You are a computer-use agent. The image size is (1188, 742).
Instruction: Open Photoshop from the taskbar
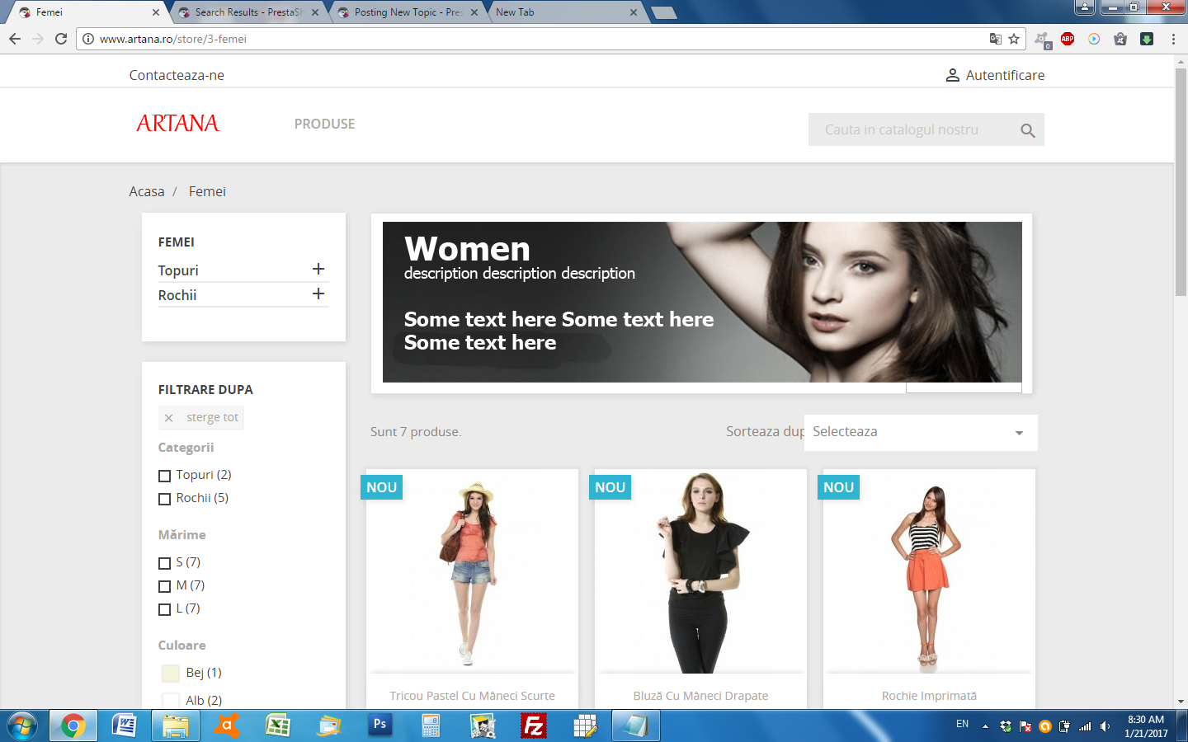[379, 726]
